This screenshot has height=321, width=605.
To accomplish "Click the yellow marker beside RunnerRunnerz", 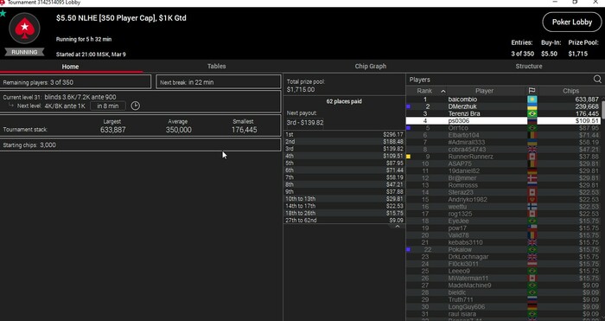I will click(x=408, y=157).
